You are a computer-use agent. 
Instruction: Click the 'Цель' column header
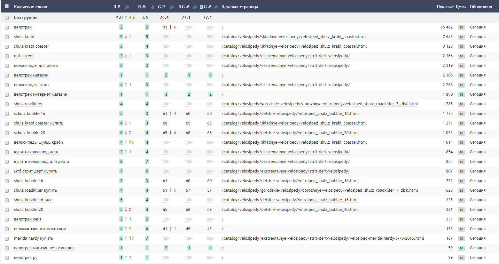pos(461,7)
